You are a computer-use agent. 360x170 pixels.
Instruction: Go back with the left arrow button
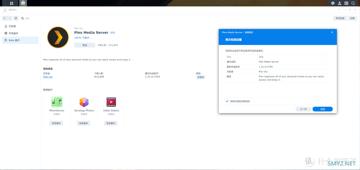point(5,18)
